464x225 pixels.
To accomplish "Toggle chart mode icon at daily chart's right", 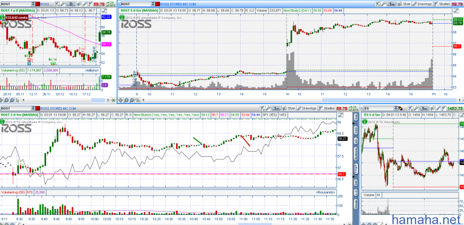I will tap(103, 10).
